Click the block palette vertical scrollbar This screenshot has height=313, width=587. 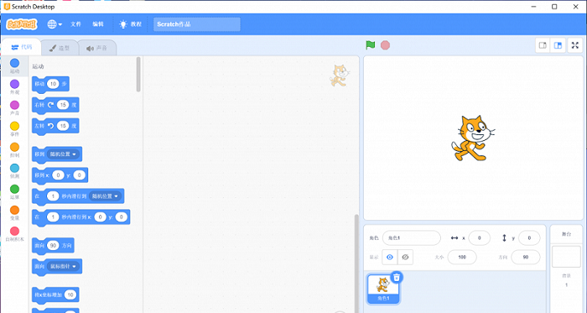pos(138,74)
